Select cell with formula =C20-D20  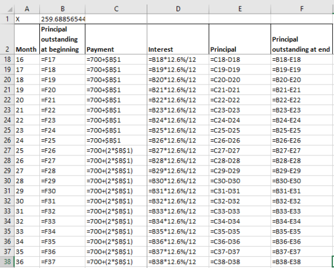pos(240,80)
